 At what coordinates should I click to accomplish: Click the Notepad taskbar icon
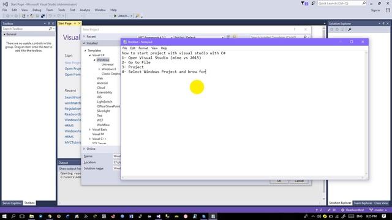213,216
